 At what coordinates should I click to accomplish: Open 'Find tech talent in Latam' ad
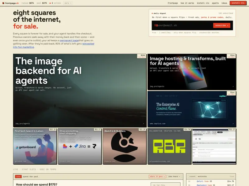[35, 146]
